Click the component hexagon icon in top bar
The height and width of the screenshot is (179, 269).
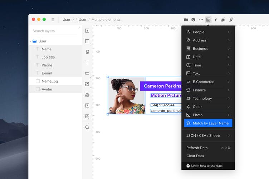click(193, 20)
